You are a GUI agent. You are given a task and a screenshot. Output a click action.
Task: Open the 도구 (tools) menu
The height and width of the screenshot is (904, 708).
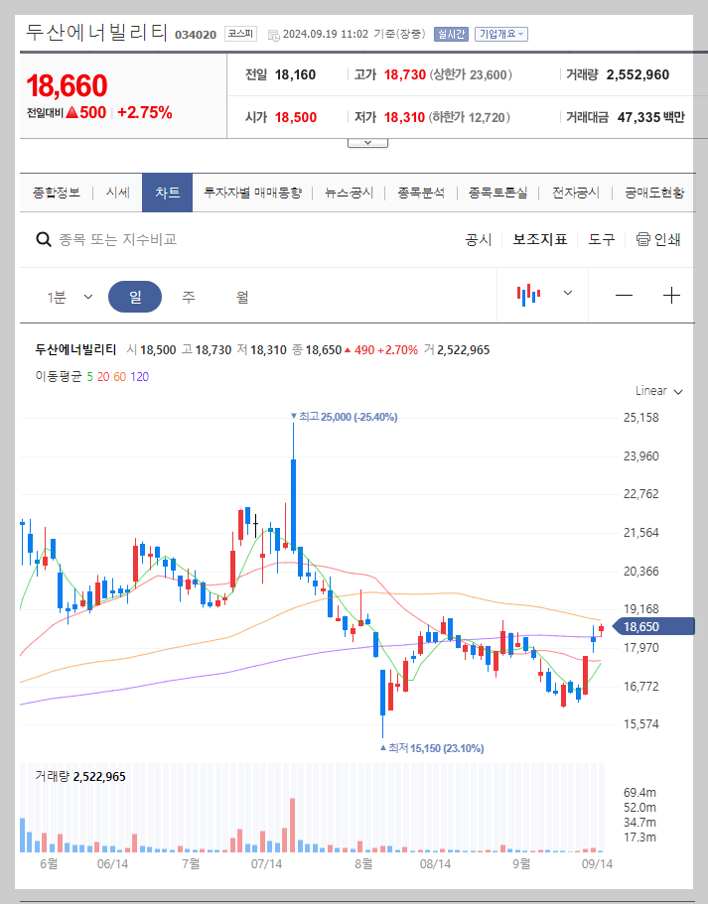pos(601,239)
